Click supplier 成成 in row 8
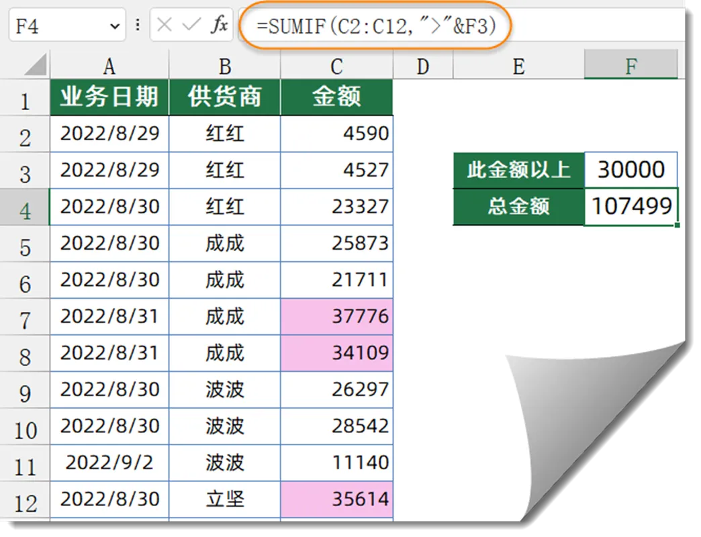This screenshot has height=537, width=701. [x=225, y=353]
